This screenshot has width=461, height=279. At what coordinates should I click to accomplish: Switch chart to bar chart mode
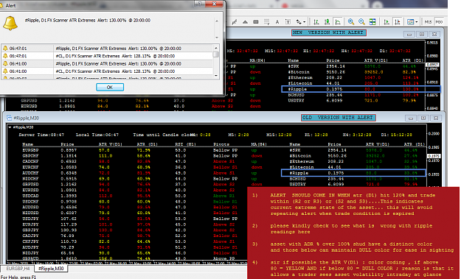point(316,22)
